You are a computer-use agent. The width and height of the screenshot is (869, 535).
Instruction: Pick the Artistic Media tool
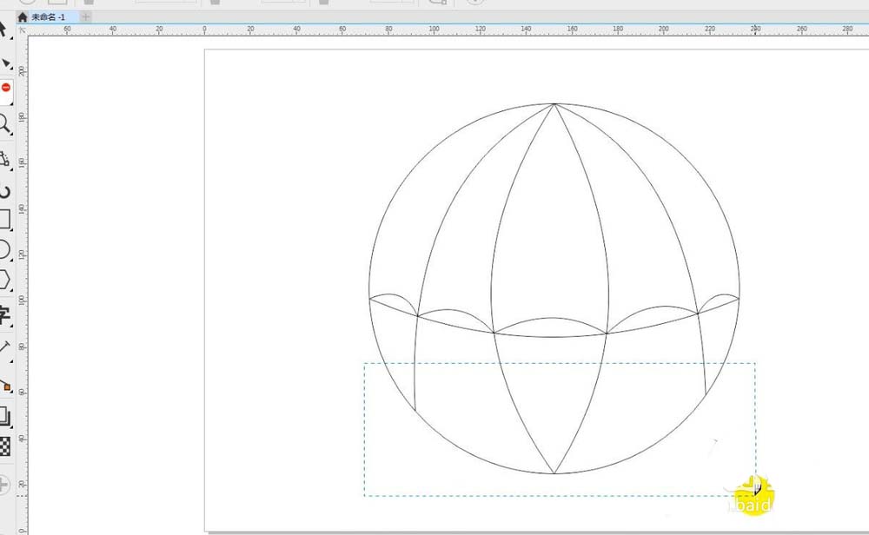coord(5,190)
